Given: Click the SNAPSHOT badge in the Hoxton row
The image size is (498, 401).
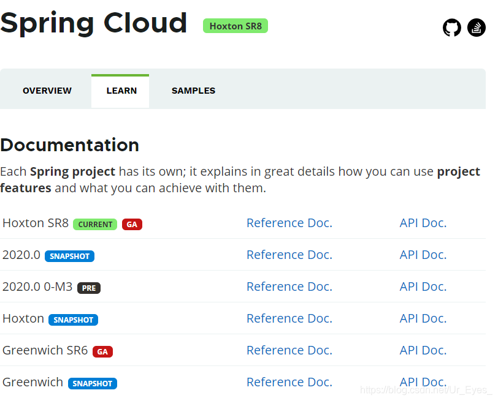Looking at the screenshot, I should 73,320.
